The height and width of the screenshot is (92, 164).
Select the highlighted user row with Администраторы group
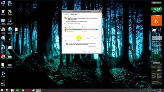(x=81, y=29)
